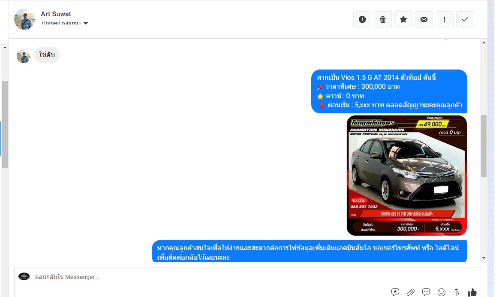Screen dimensions: 496x297
Task: Open the Toyota Vios promotion image
Action: tap(407, 176)
